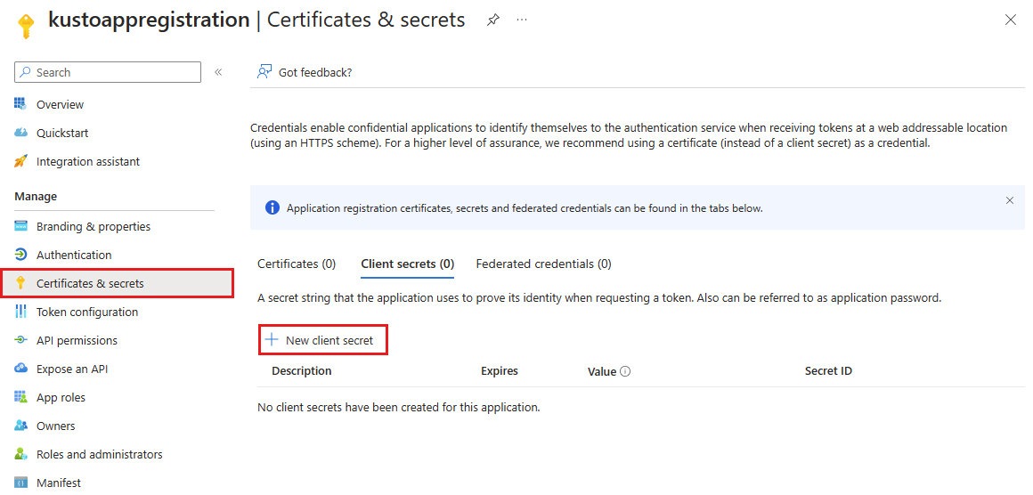Screen dimensions: 1033x495
Task: Click the Overview grid icon
Action: 21,104
